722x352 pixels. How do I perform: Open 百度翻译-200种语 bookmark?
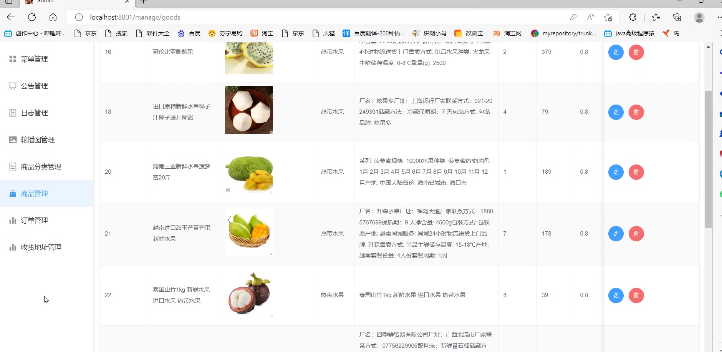[x=374, y=33]
